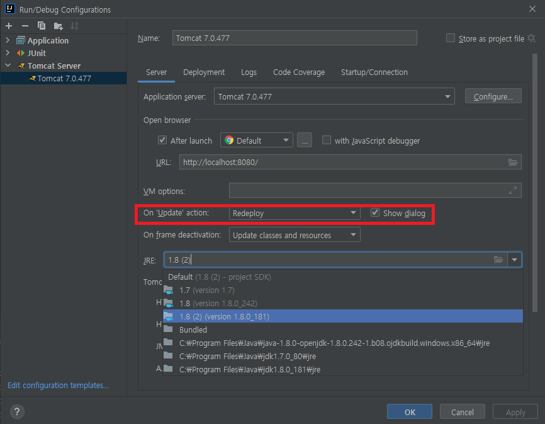Click the browser ellipsis button
The height and width of the screenshot is (424, 545).
tap(305, 140)
